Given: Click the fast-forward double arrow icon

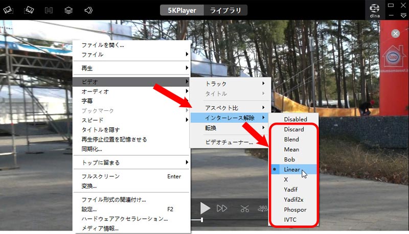Looking at the screenshot, I should pyautogui.click(x=222, y=208).
